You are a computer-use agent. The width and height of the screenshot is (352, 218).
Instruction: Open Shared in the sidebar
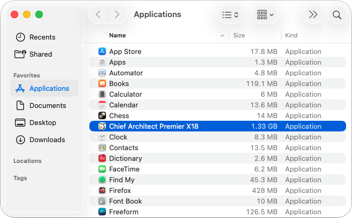click(x=34, y=54)
